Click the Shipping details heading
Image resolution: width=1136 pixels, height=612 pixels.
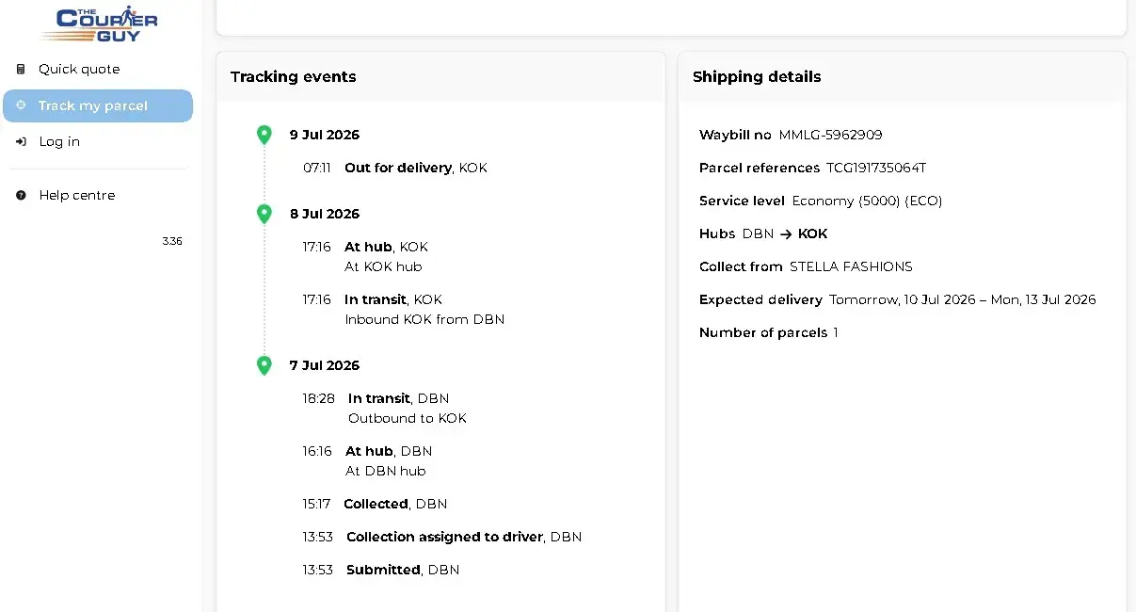coord(757,77)
